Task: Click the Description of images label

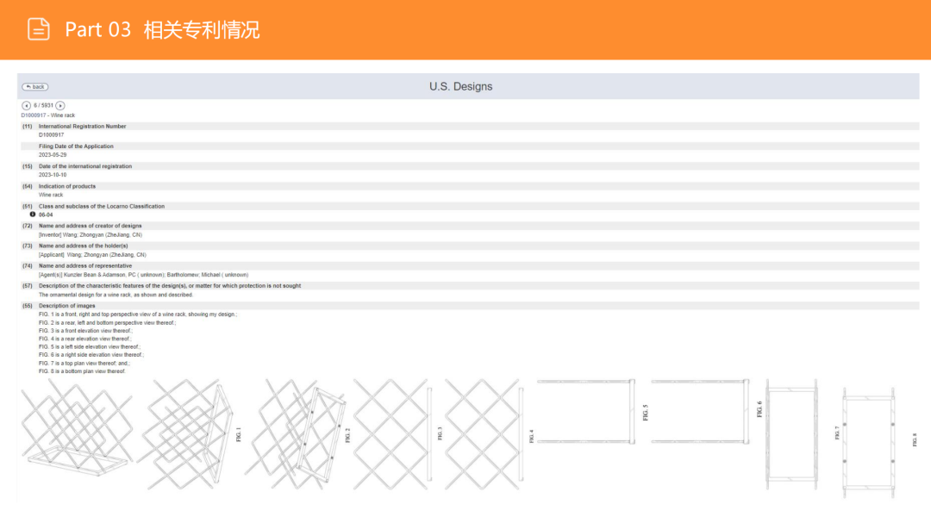Action: [67, 306]
